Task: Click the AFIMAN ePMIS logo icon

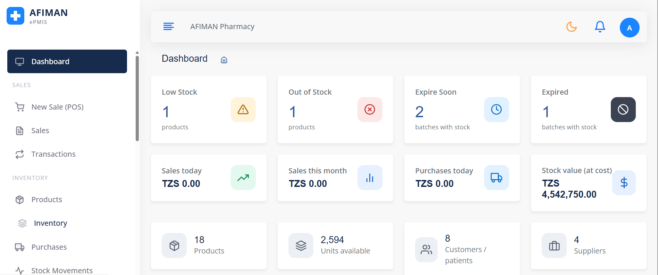Action: [x=15, y=16]
